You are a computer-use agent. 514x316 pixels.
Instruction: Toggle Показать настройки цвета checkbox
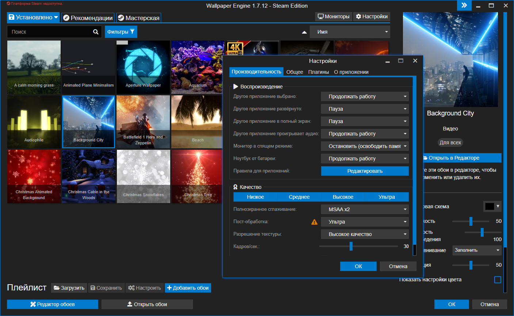coord(498,280)
